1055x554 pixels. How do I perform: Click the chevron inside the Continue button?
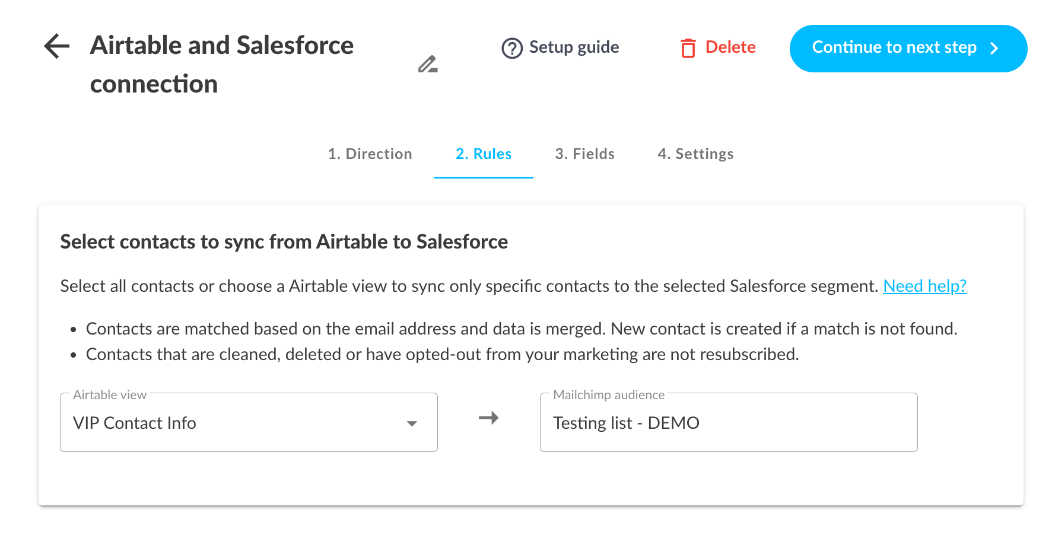(994, 49)
